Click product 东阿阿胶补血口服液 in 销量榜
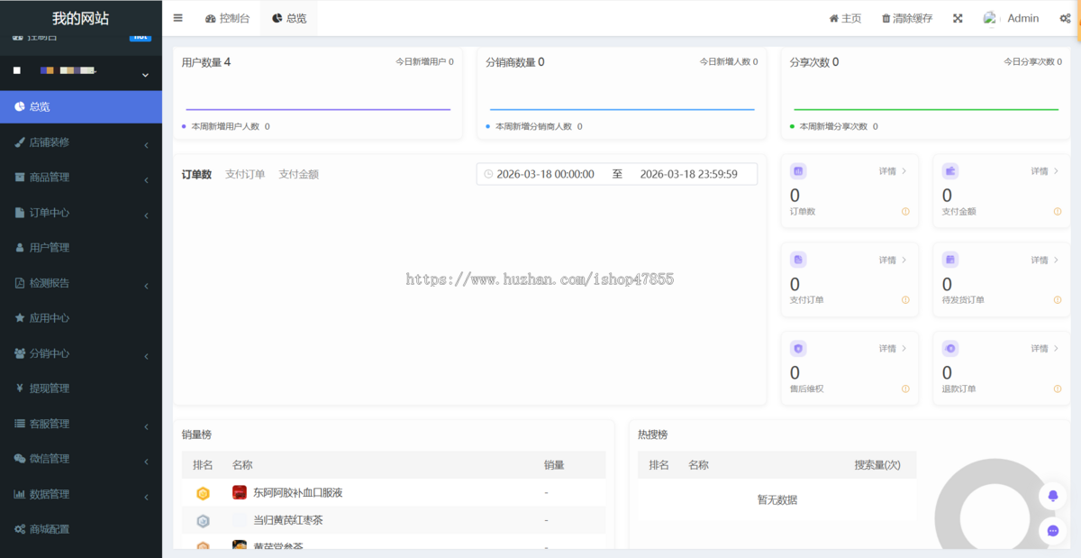 [298, 493]
